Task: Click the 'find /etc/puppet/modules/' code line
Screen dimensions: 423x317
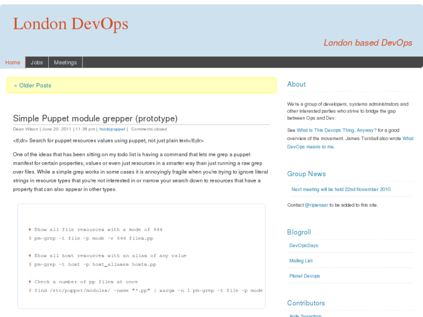Action: pos(145,291)
